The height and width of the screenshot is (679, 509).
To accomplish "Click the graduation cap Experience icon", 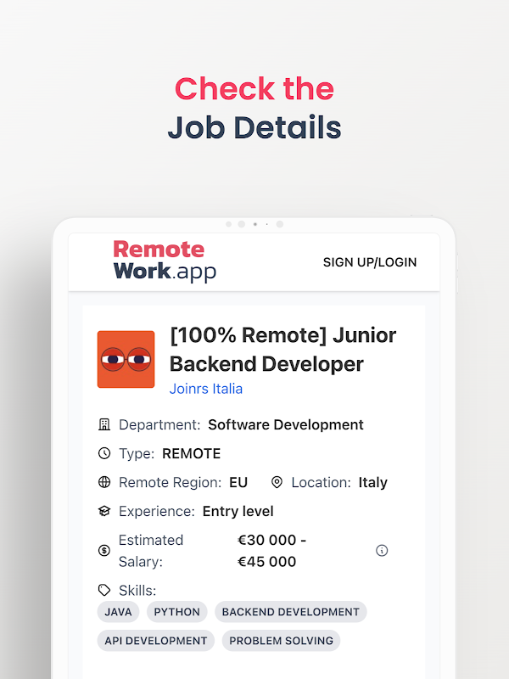I will point(104,511).
